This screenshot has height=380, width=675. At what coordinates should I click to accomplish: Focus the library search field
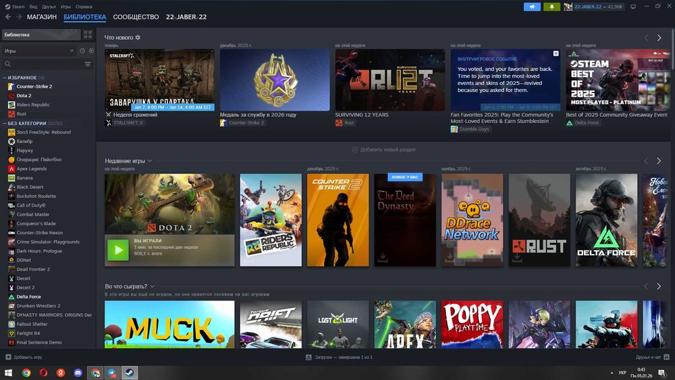click(43, 64)
